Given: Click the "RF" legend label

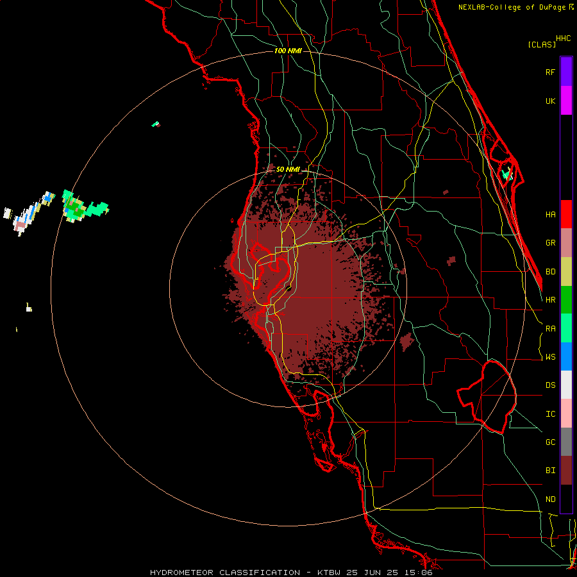Looking at the screenshot, I should tap(550, 72).
